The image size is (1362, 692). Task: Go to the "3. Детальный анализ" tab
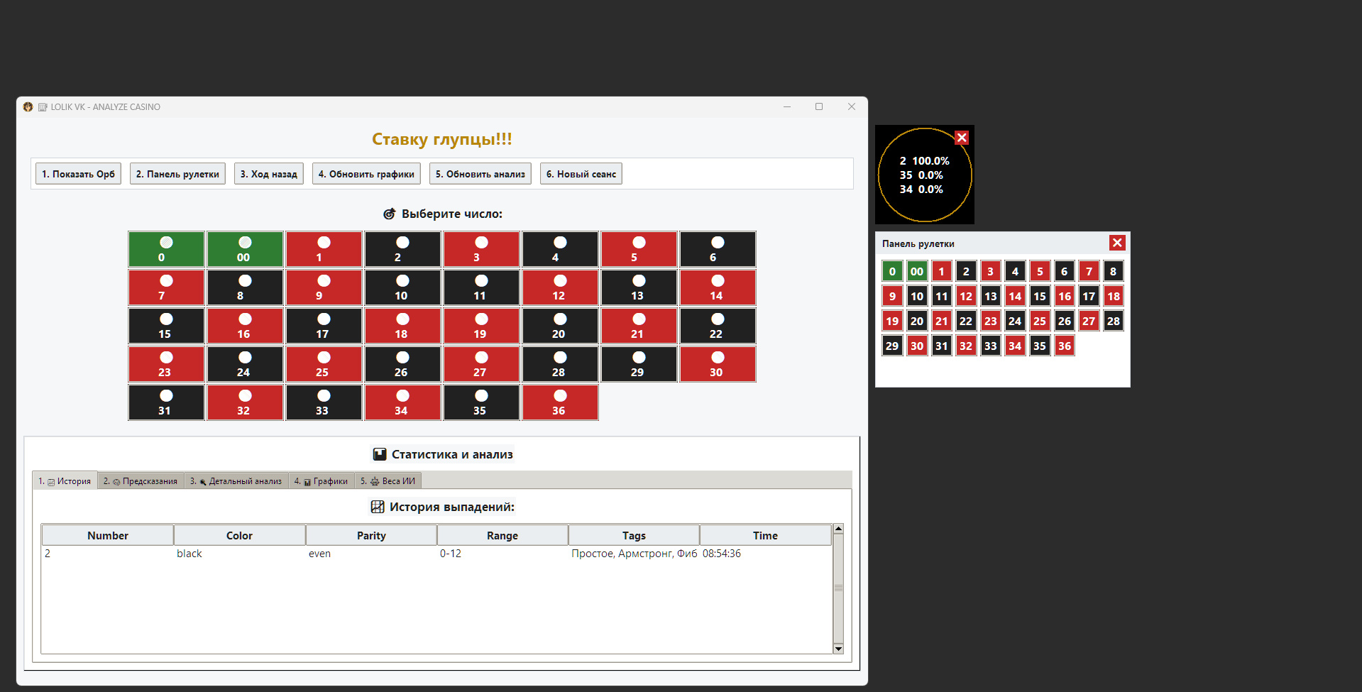pos(236,481)
